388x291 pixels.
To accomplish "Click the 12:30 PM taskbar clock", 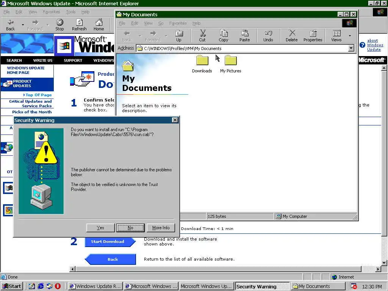I will point(372,286).
